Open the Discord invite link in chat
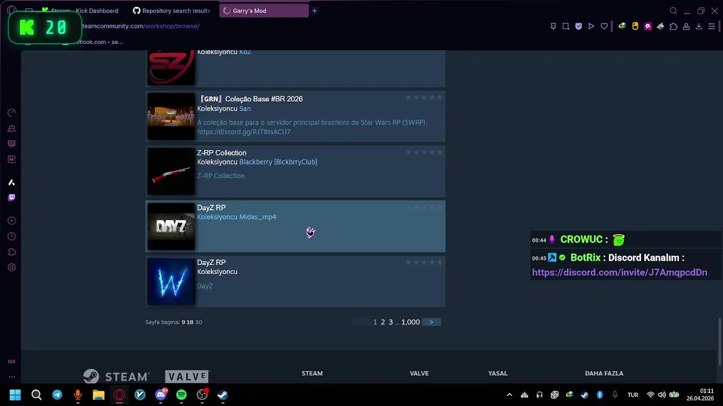Image resolution: width=723 pixels, height=406 pixels. [620, 272]
